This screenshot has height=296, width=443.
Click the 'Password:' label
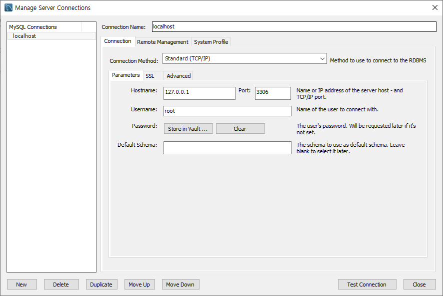coord(144,126)
